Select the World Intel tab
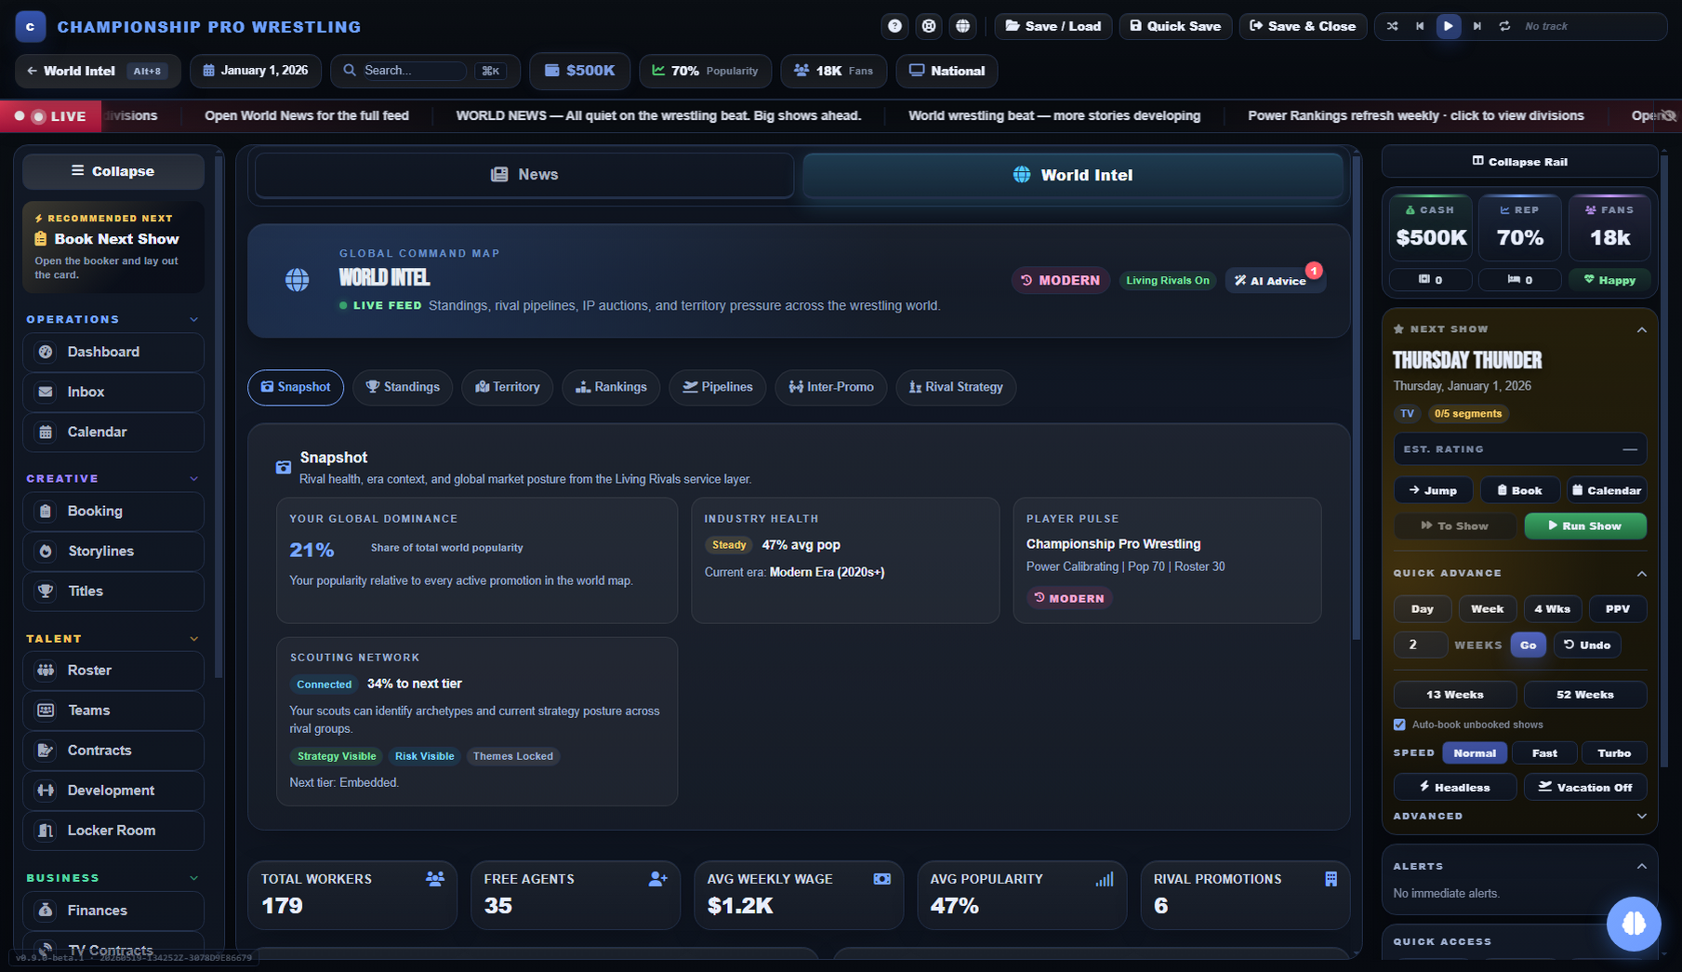 pyautogui.click(x=1073, y=175)
